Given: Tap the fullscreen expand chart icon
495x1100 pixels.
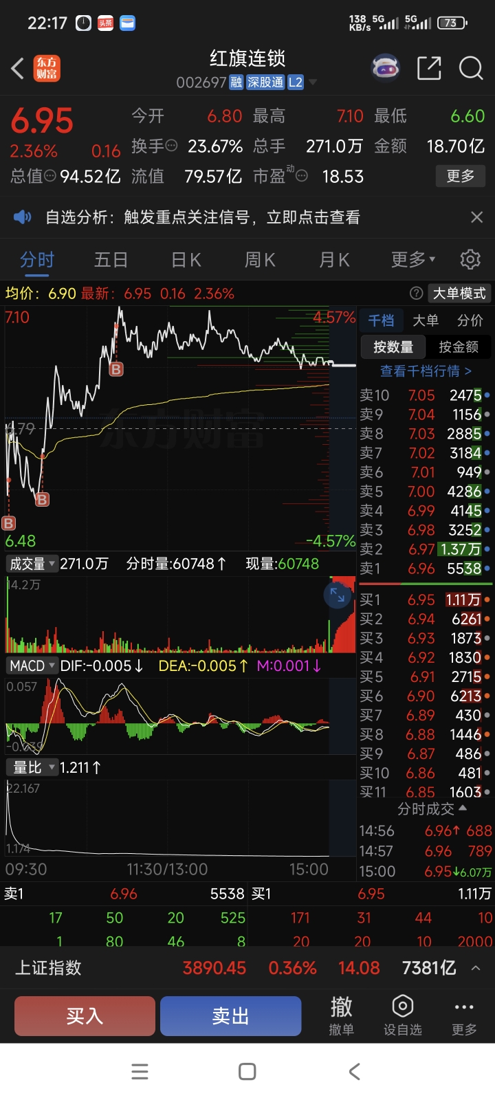Looking at the screenshot, I should (x=338, y=595).
